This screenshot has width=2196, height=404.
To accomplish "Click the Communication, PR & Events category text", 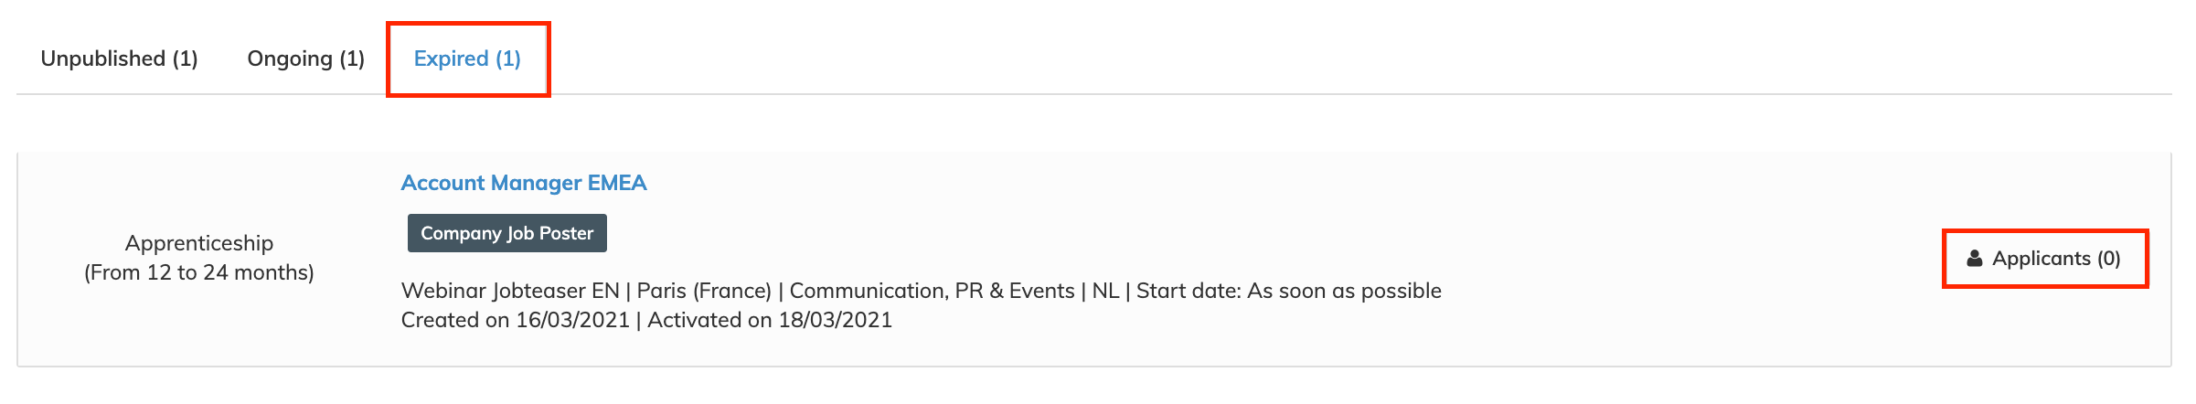I will point(932,291).
